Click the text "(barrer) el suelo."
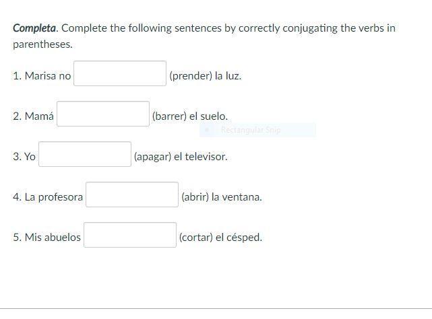Viewport: 432px width, 319px height. click(190, 116)
